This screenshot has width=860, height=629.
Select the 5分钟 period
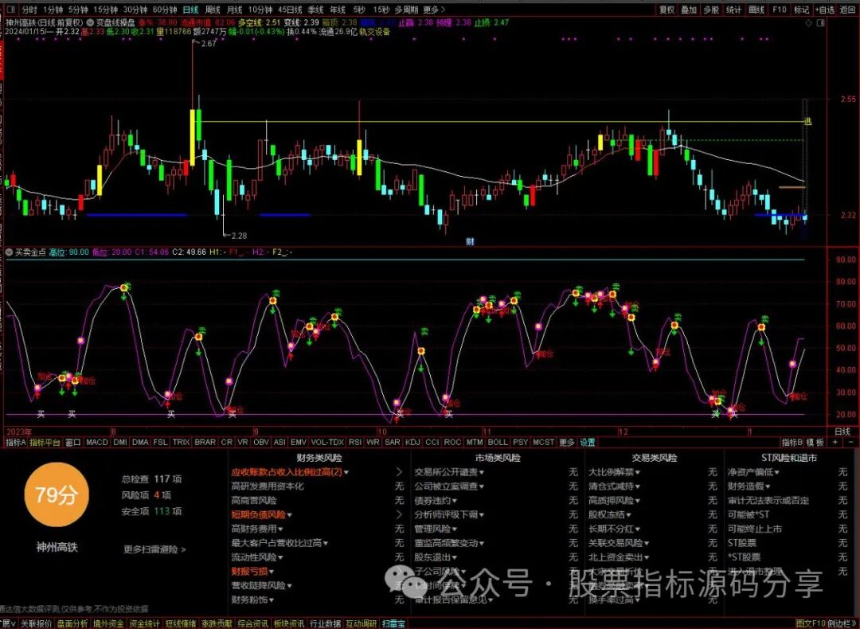[78, 10]
